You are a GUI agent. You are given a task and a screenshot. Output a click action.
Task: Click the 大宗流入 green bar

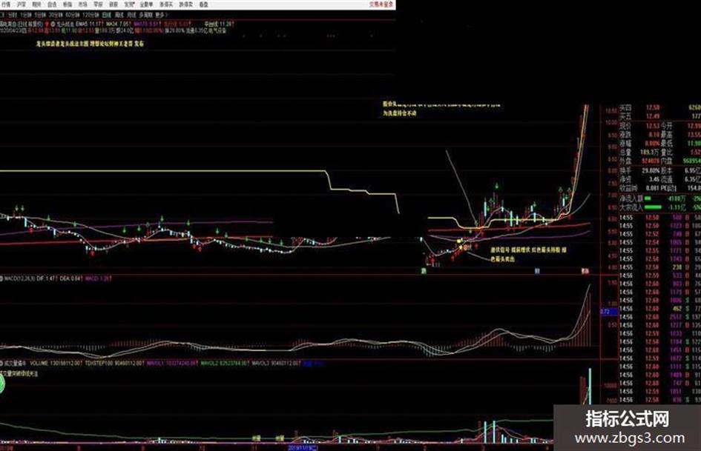[x=654, y=207]
